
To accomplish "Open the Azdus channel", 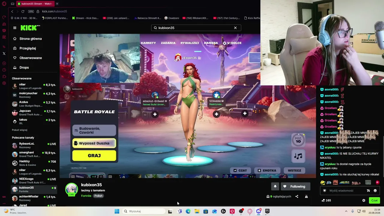I will click(34, 104).
